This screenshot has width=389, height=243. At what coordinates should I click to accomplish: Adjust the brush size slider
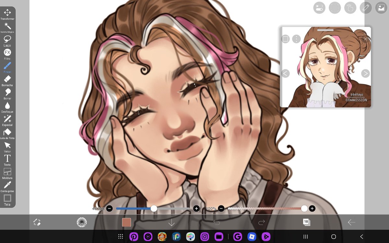[153, 209]
